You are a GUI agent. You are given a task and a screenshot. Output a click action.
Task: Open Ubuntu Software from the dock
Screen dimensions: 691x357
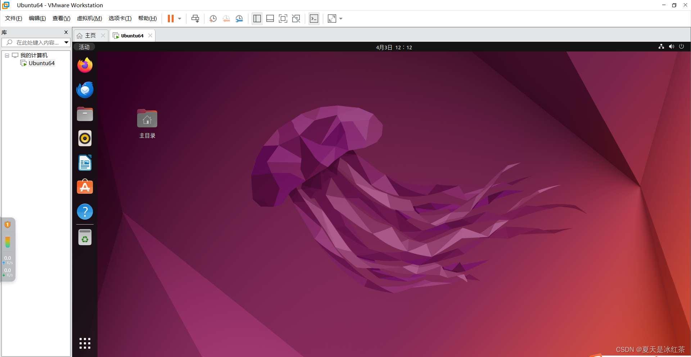85,187
